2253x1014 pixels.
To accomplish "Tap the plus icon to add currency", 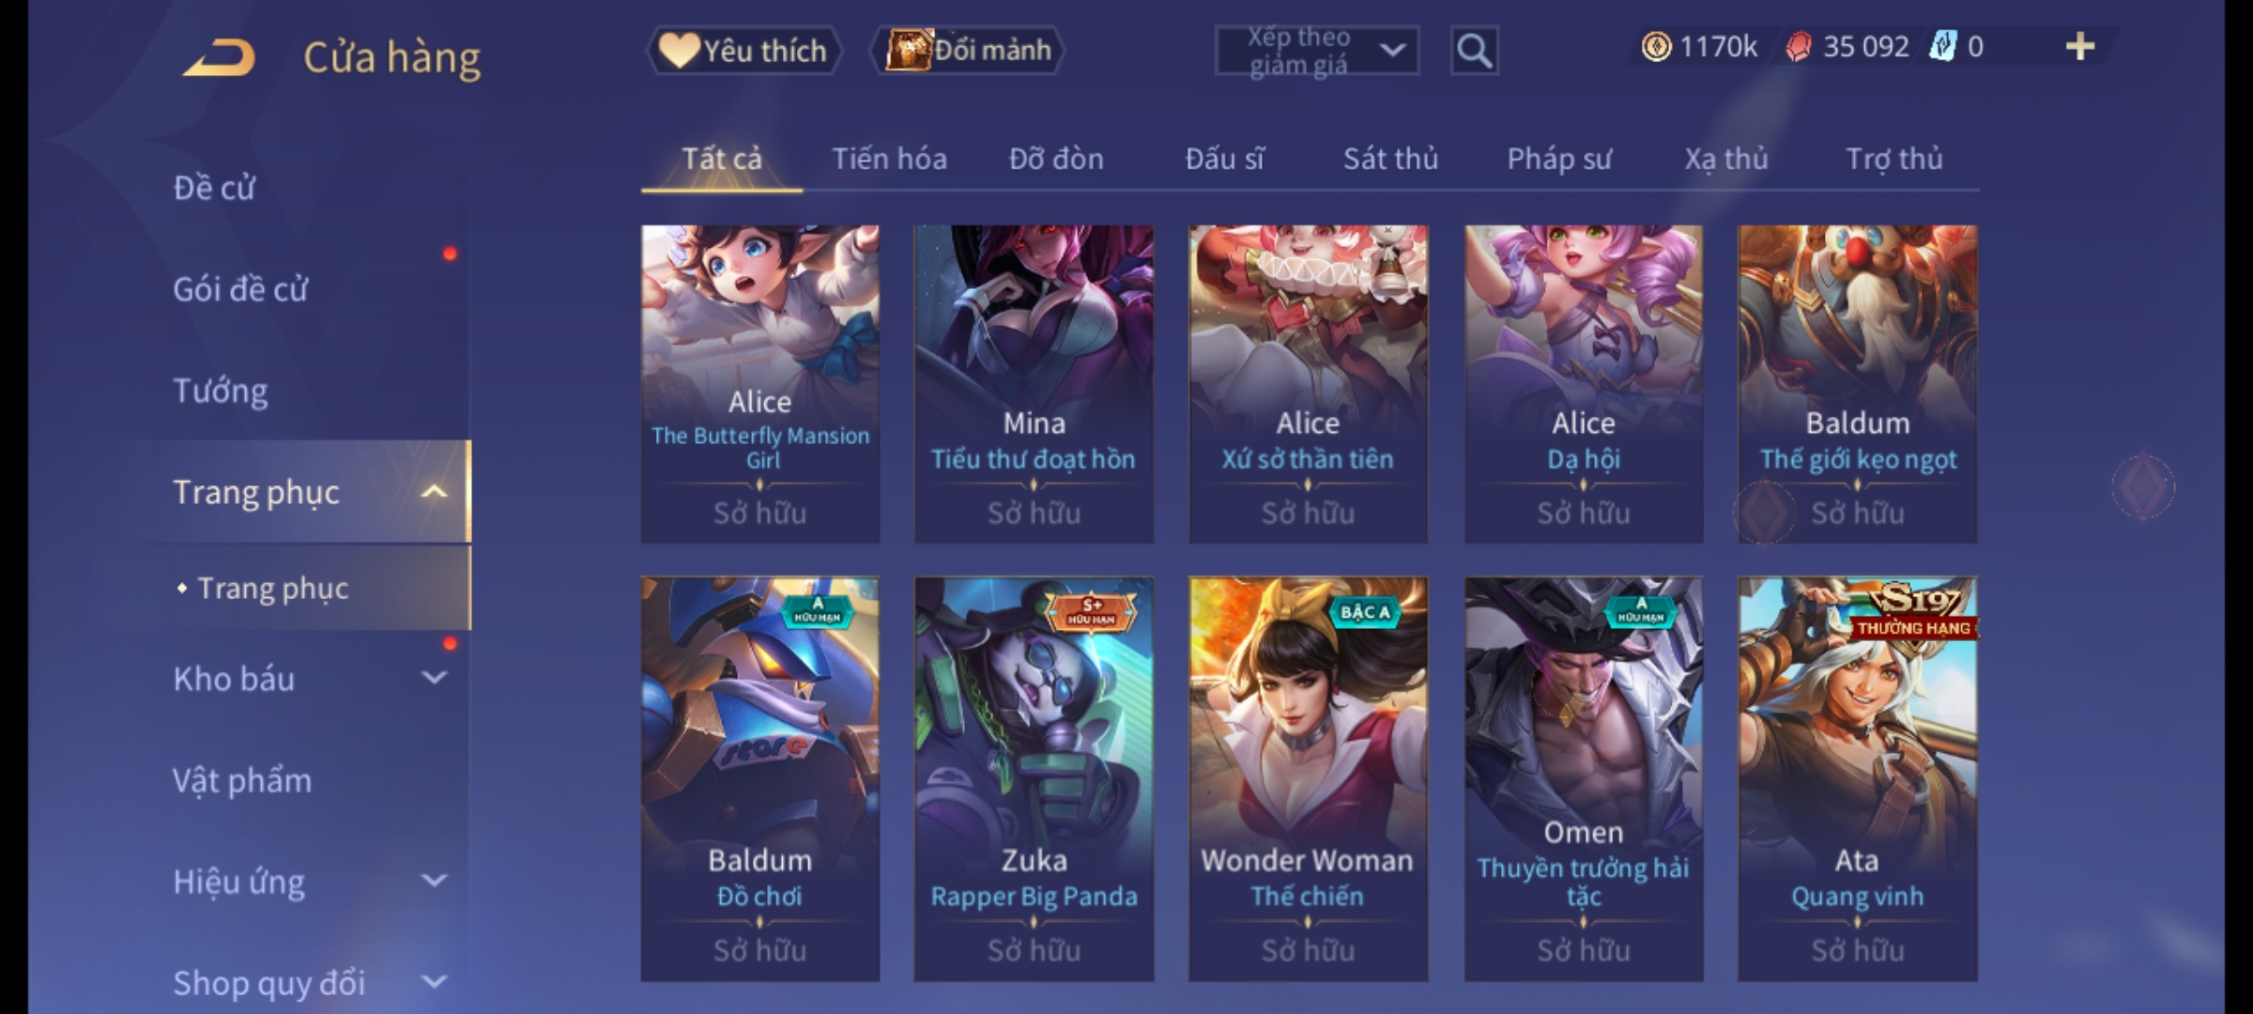I will click(2080, 46).
